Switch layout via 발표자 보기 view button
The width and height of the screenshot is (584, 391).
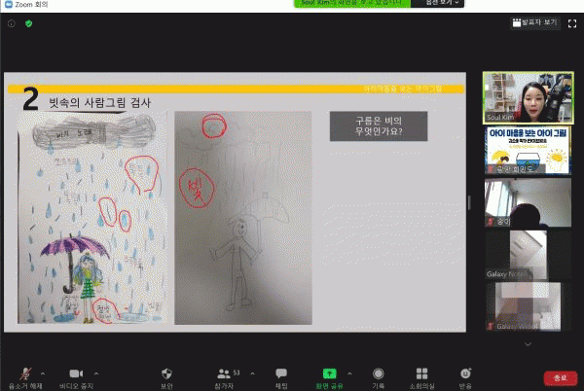pos(534,22)
